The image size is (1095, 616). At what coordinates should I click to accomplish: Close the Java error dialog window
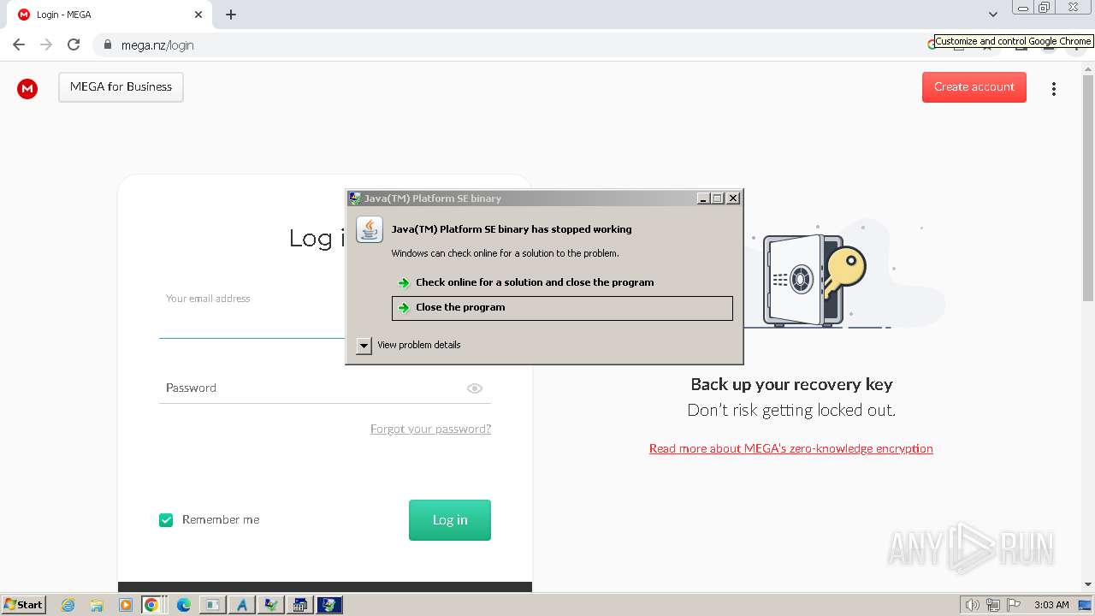point(733,198)
